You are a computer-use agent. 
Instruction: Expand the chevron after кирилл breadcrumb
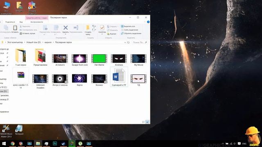point(54,42)
